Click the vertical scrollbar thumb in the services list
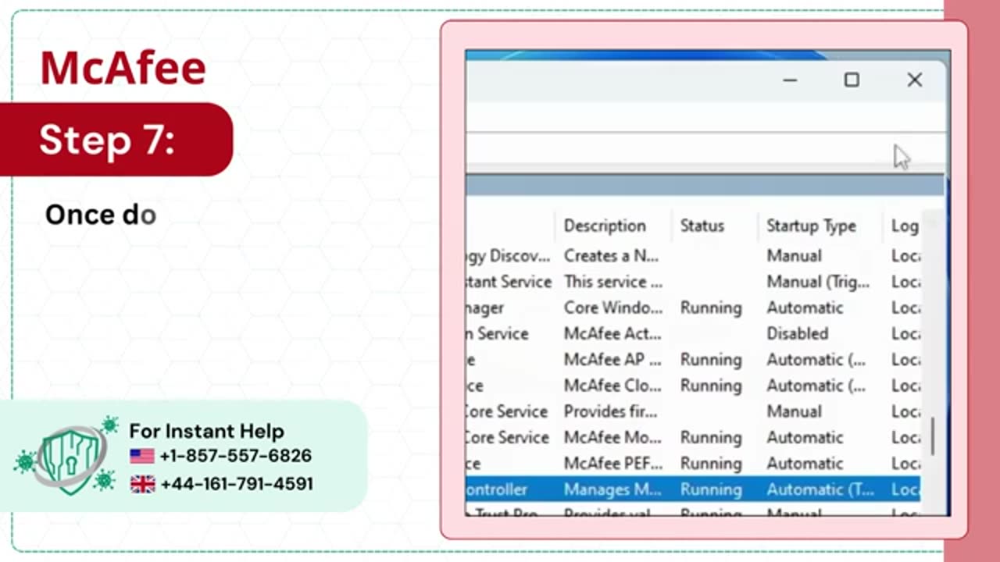 (932, 436)
